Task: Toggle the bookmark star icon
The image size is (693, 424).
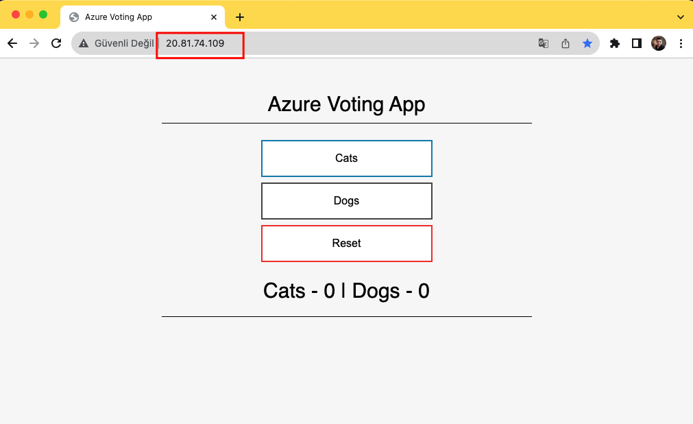Action: [587, 43]
